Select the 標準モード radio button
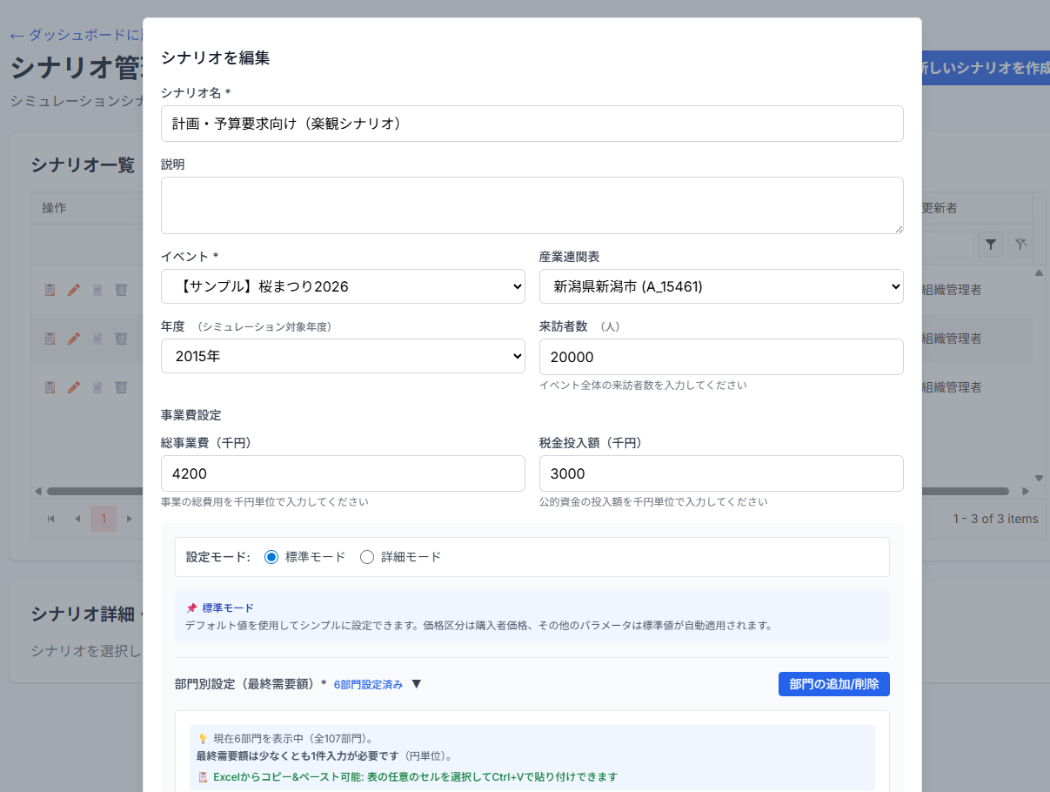Screen dimensions: 1050x792 click(271, 557)
